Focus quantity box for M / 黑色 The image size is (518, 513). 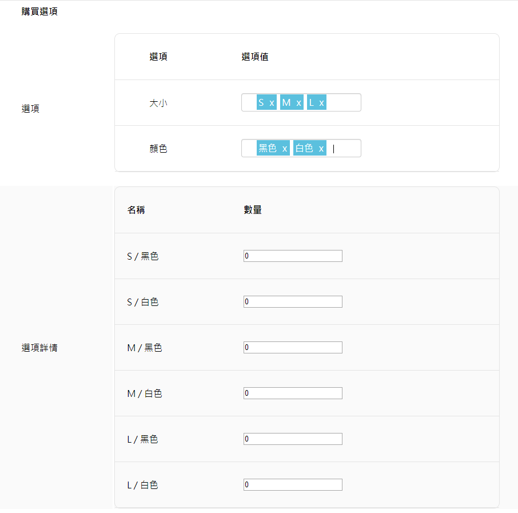pyautogui.click(x=293, y=348)
